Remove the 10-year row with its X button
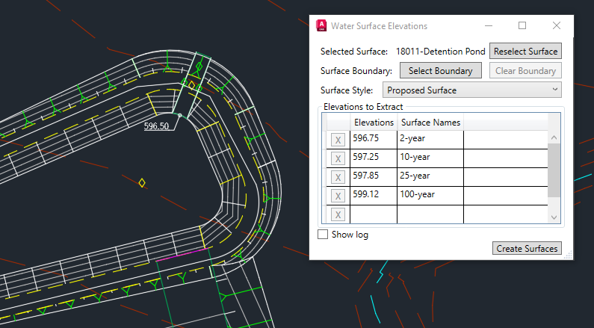Screen dimensions: 594x328 tap(338, 158)
